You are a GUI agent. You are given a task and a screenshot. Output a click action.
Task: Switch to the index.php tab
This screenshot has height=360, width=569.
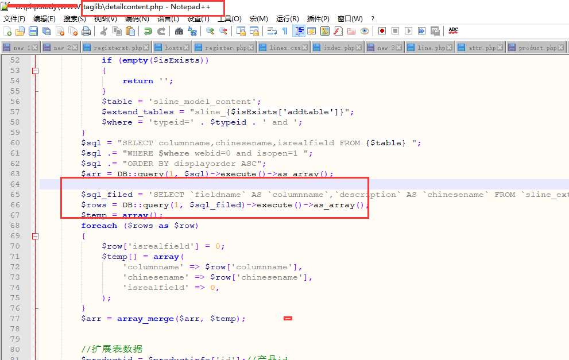338,48
